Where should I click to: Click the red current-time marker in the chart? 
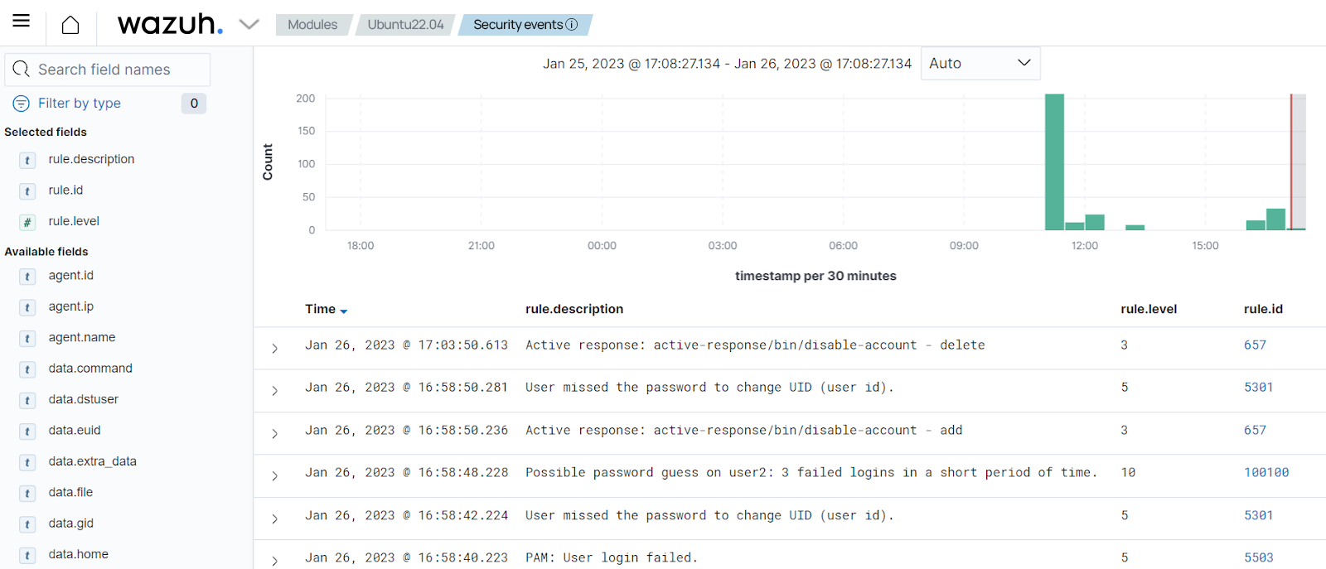(x=1290, y=162)
